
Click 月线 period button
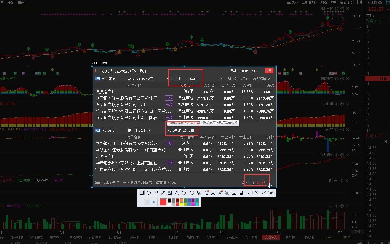(10, 2)
